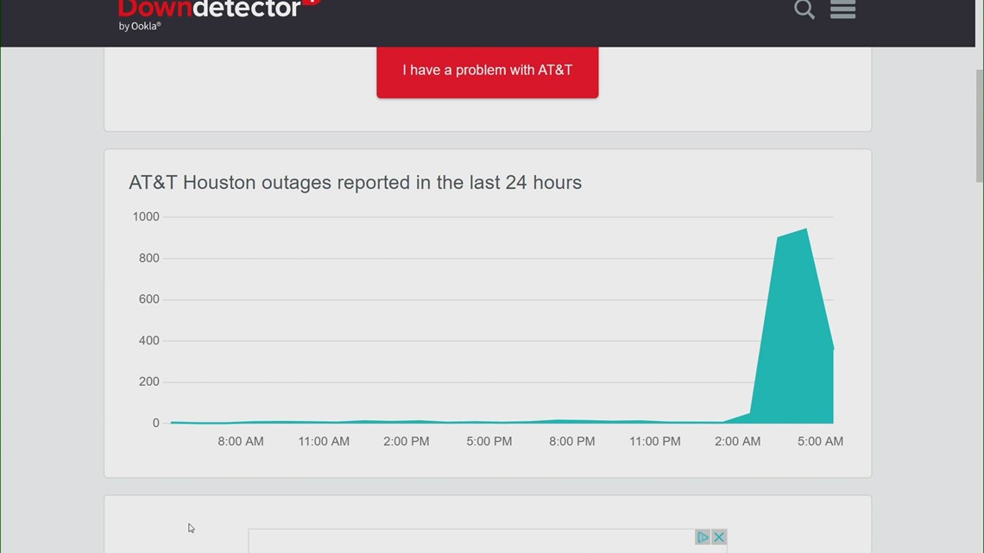The image size is (984, 553).
Task: Click the 5:00 AM axis label
Action: coord(820,442)
